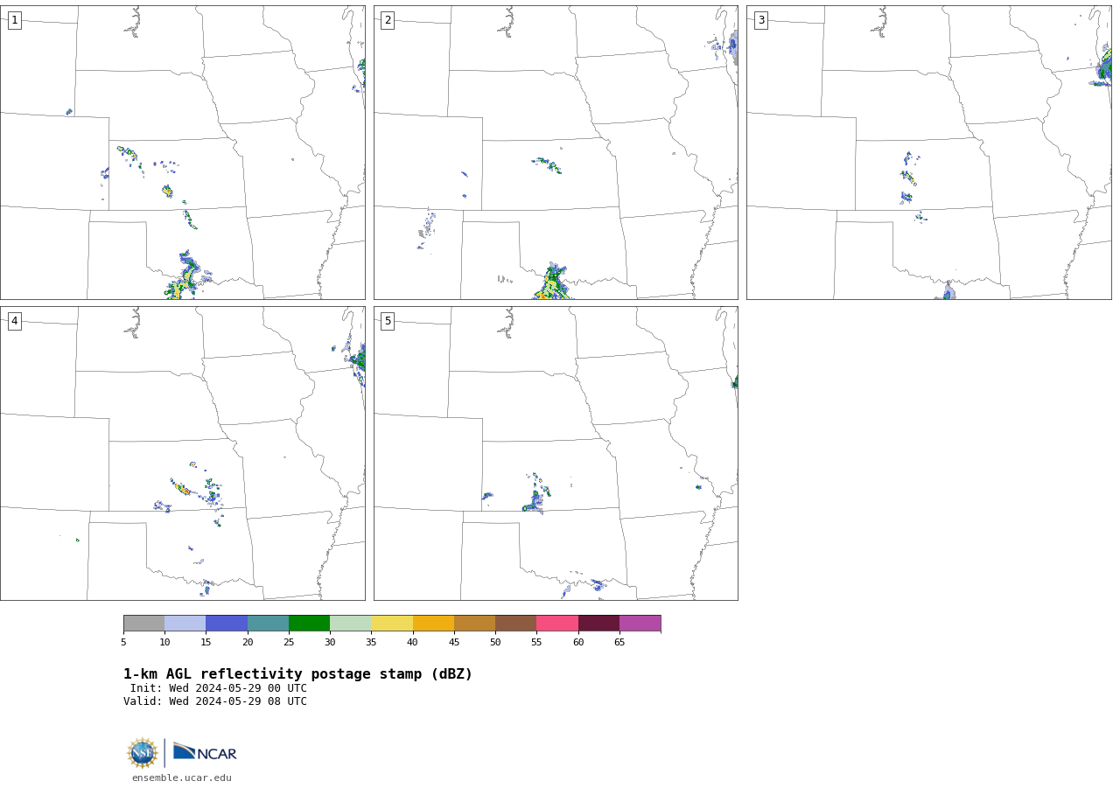The image size is (1120, 788).
Task: Click the pink 55-60 dBZ swatch
Action: [557, 624]
